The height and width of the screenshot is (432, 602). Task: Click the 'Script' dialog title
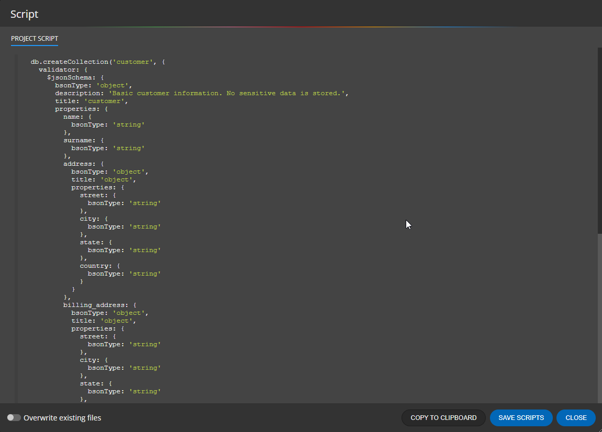tap(25, 14)
